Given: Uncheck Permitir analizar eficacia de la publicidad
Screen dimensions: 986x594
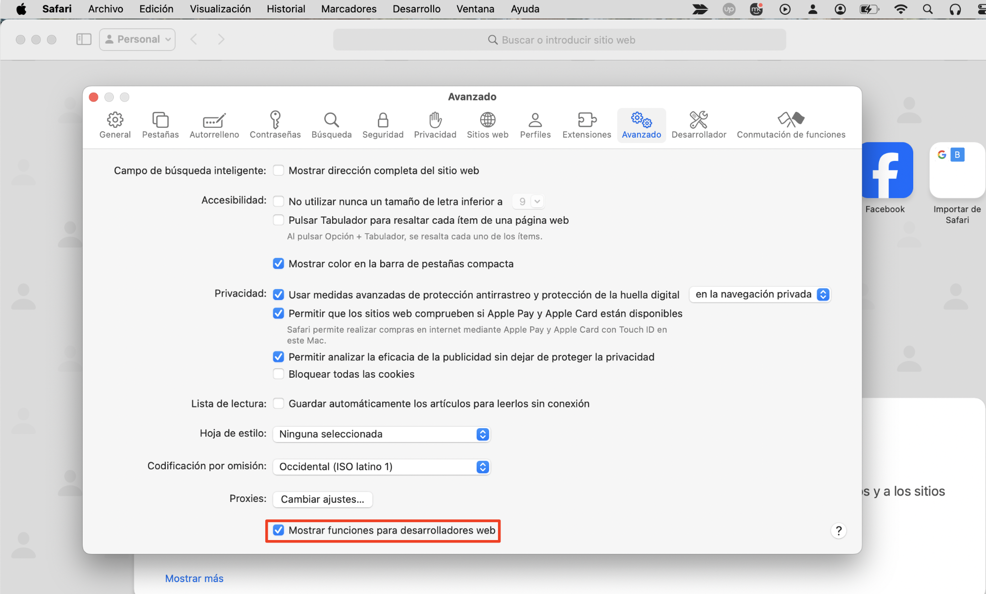Looking at the screenshot, I should tap(279, 357).
